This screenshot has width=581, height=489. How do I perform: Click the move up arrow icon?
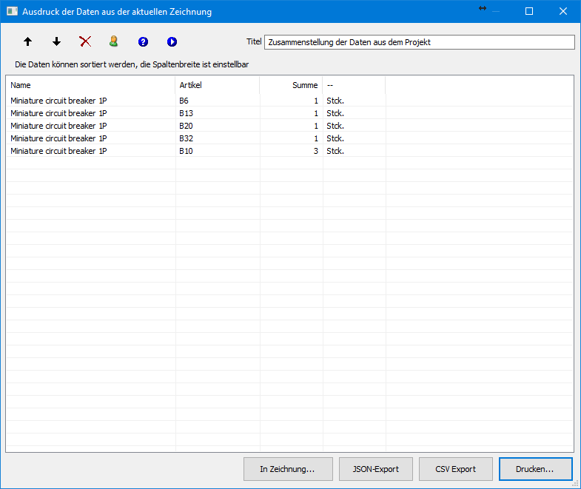(x=28, y=42)
